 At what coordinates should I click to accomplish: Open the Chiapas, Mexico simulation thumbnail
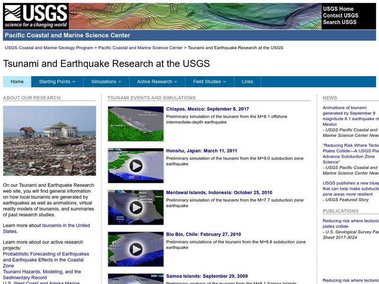[x=136, y=124]
